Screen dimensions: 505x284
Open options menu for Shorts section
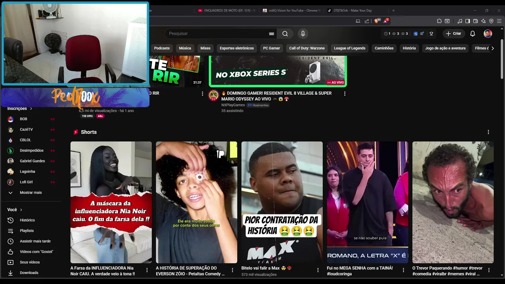(x=488, y=132)
